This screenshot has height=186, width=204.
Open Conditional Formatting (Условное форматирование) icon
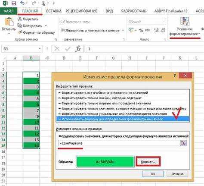point(185,22)
